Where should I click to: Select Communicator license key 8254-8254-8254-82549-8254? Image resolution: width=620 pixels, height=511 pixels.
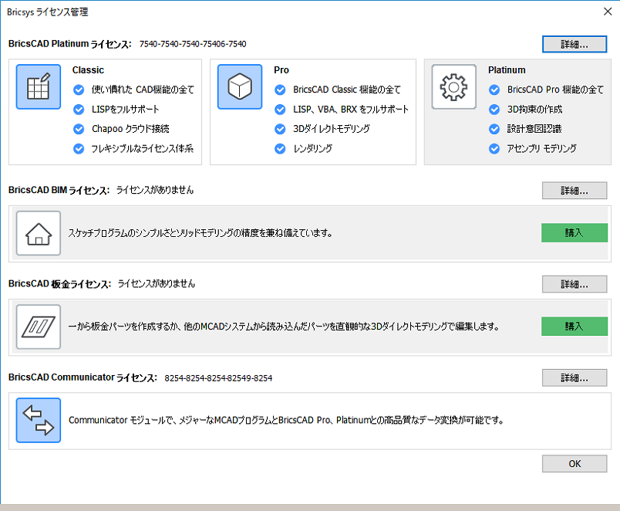tap(218, 378)
